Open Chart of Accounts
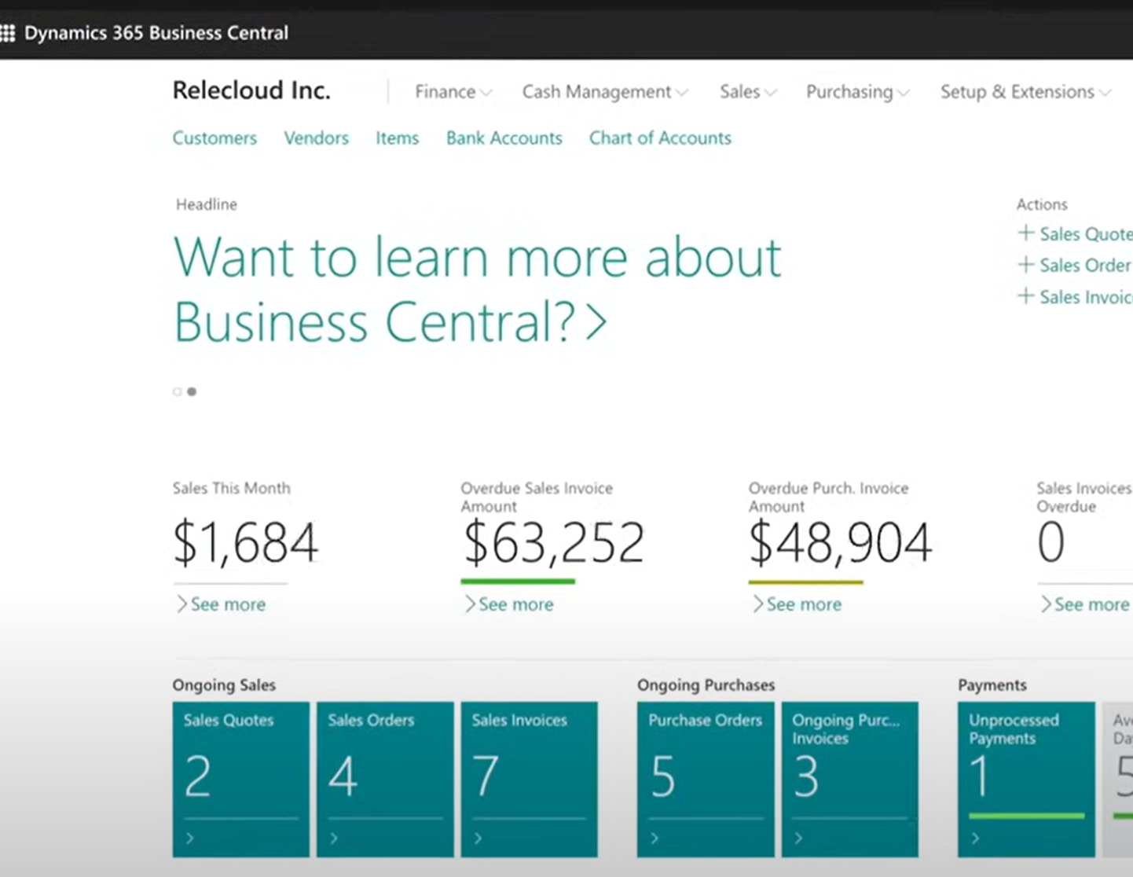 pos(660,138)
